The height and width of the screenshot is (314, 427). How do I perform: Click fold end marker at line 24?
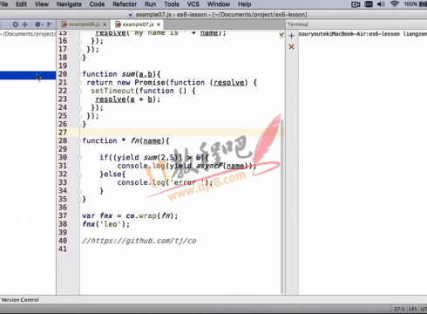[x=79, y=108]
